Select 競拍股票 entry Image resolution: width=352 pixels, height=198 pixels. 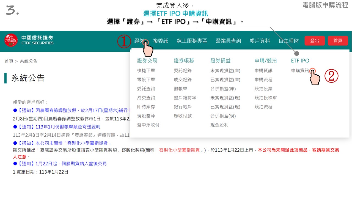pos(263,89)
